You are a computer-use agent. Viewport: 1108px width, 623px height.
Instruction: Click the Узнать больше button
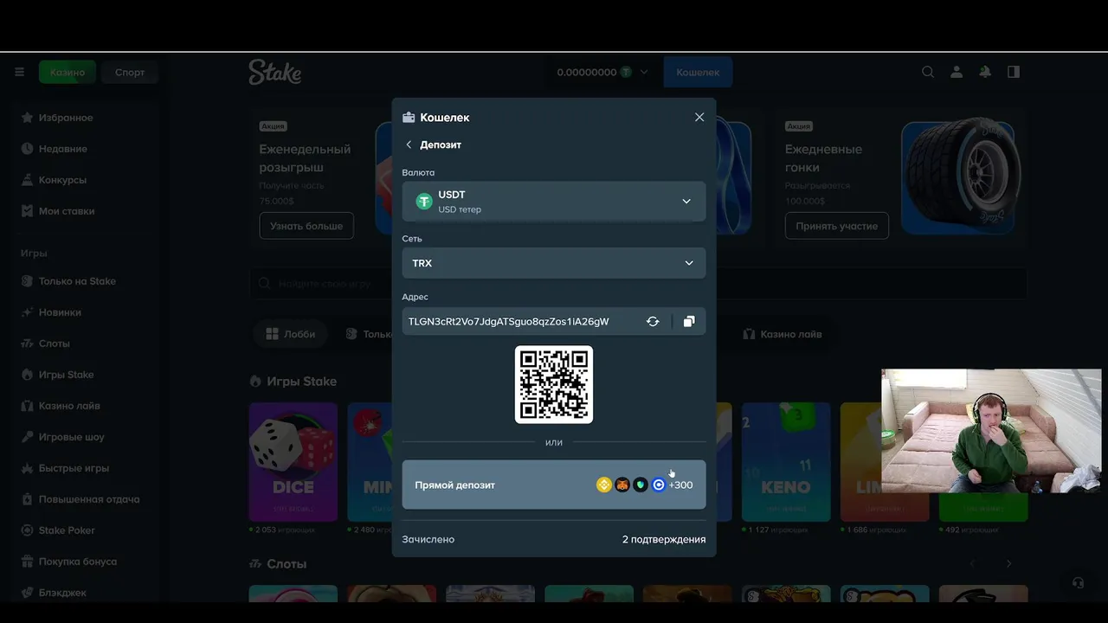[x=306, y=226]
